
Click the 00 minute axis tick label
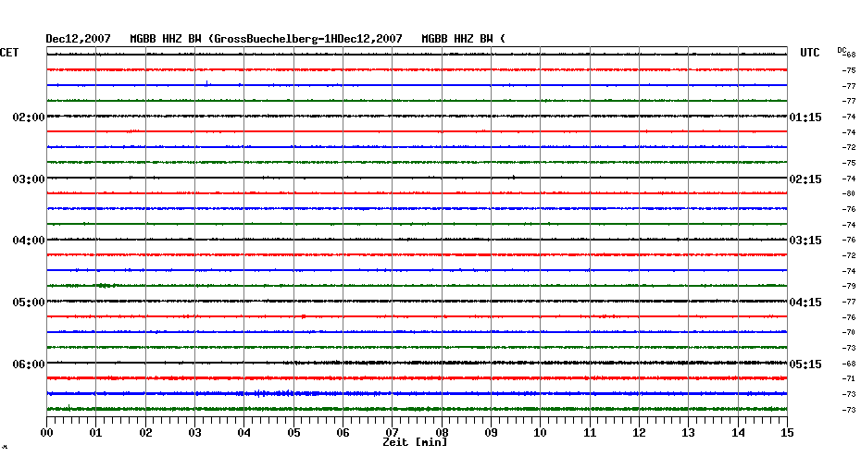[46, 433]
